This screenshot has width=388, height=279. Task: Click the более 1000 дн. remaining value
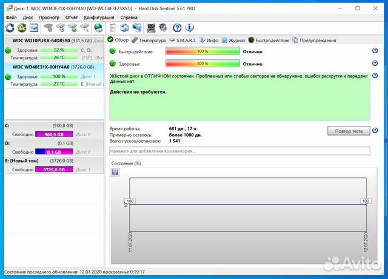pos(186,135)
